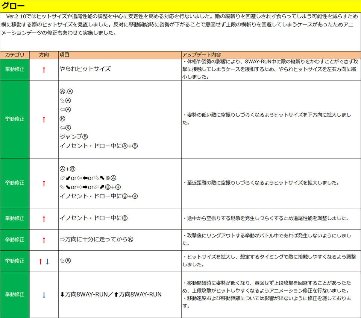Click the ジャンプⒷ command text
Viewport: 361px width, 318px height.
tap(74, 137)
